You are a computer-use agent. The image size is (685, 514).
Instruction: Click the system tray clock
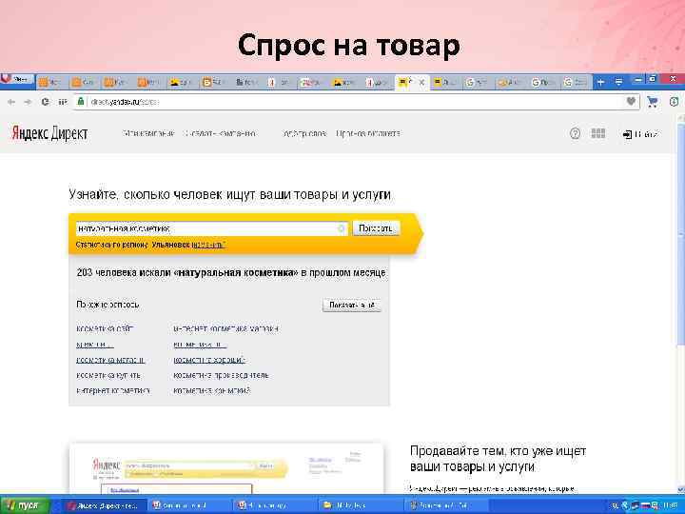click(x=672, y=505)
